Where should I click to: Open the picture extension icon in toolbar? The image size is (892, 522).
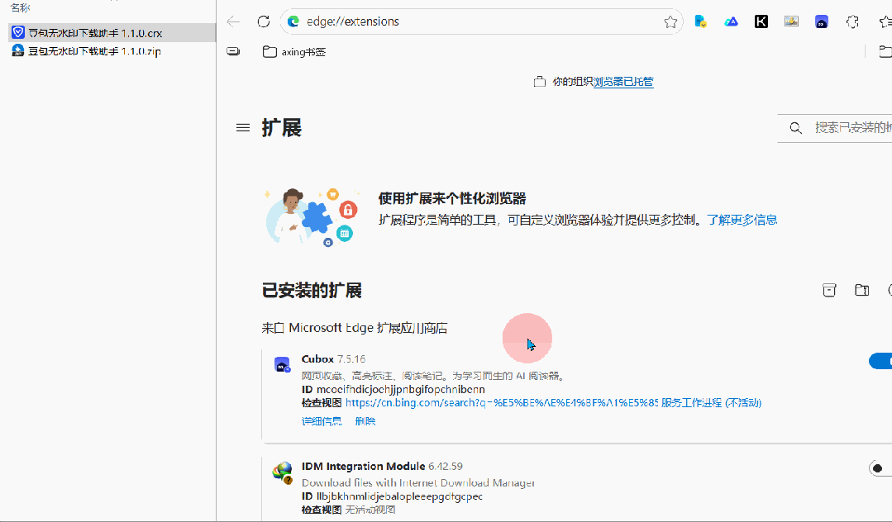[x=791, y=21]
